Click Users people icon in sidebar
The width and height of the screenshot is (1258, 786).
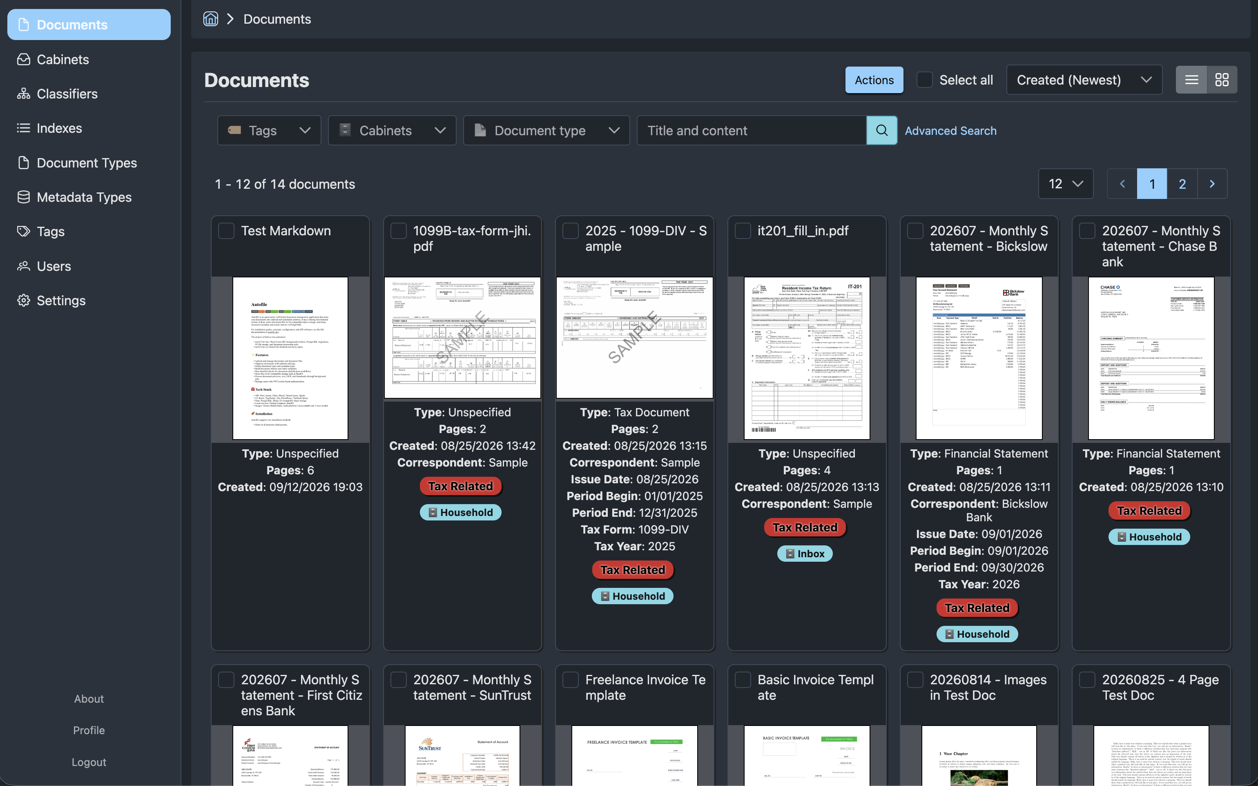click(23, 266)
